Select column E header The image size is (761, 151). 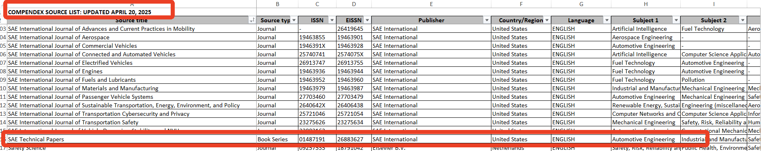pos(431,4)
